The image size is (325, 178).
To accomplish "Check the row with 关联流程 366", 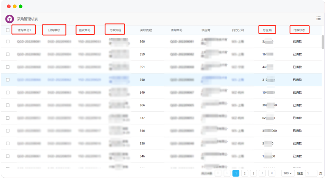I will (8, 105).
